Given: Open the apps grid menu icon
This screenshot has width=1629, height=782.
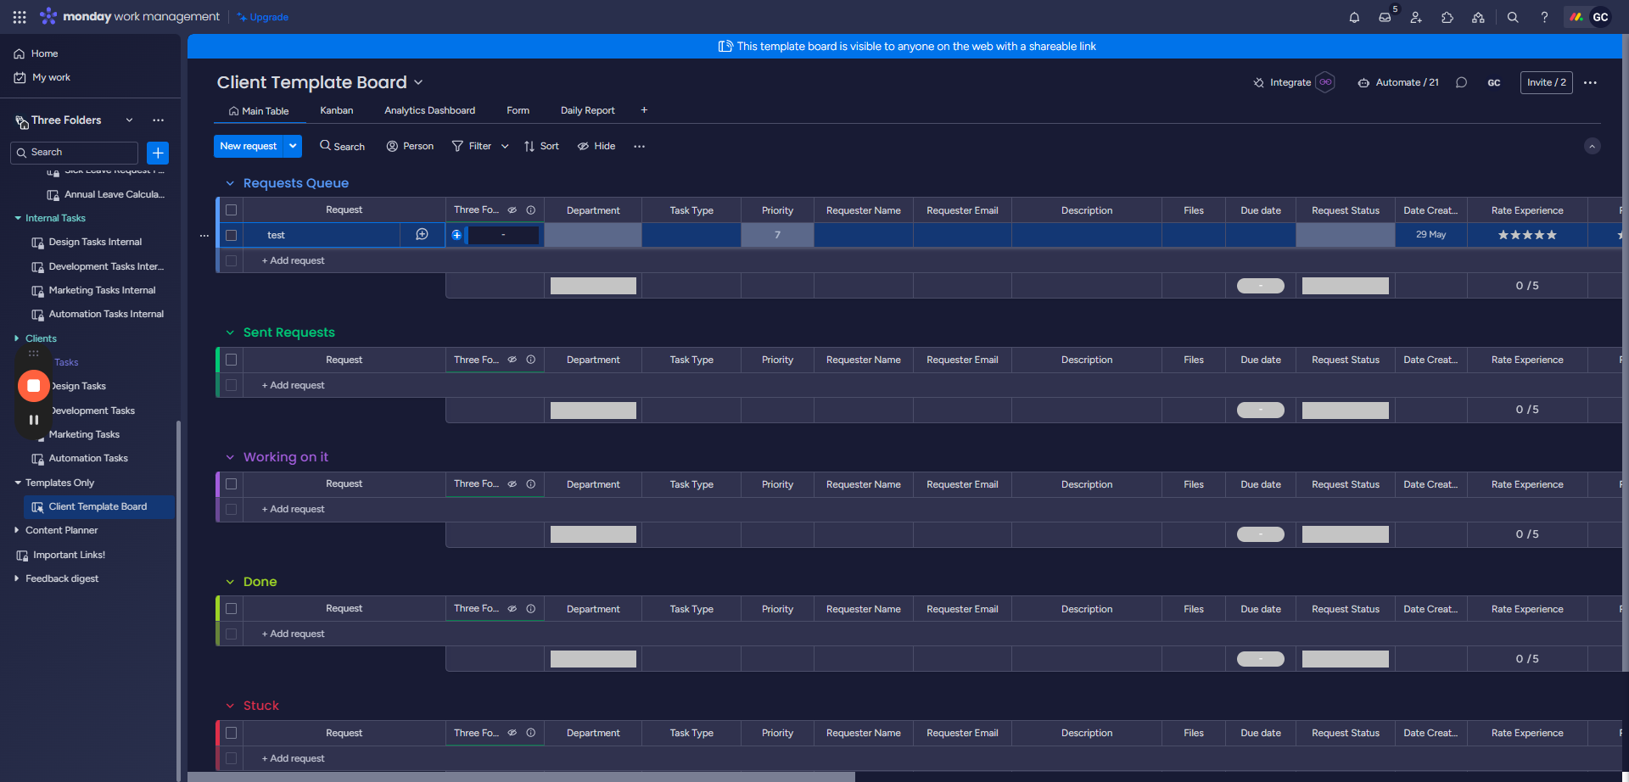Looking at the screenshot, I should [x=20, y=17].
